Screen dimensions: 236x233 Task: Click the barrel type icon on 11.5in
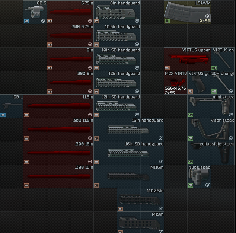pos(26,115)
